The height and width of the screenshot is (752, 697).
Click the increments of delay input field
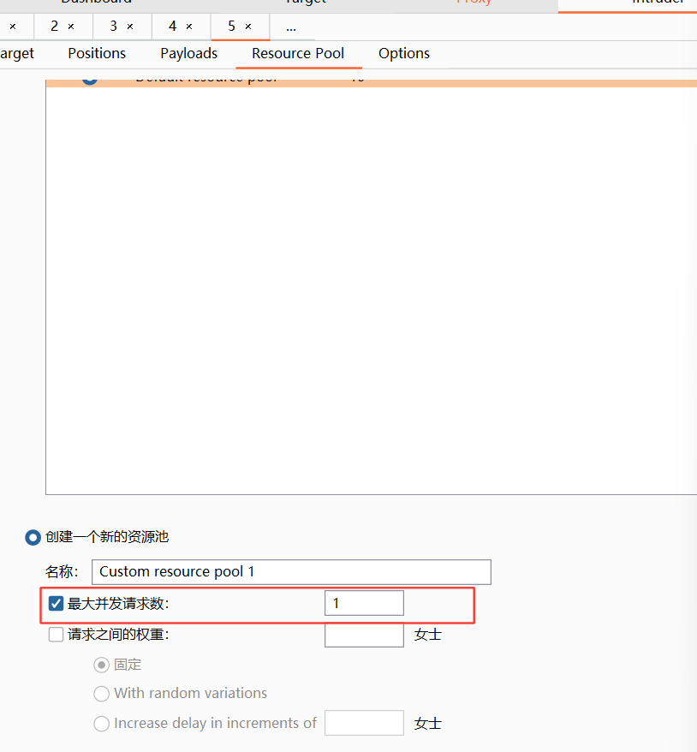click(364, 723)
